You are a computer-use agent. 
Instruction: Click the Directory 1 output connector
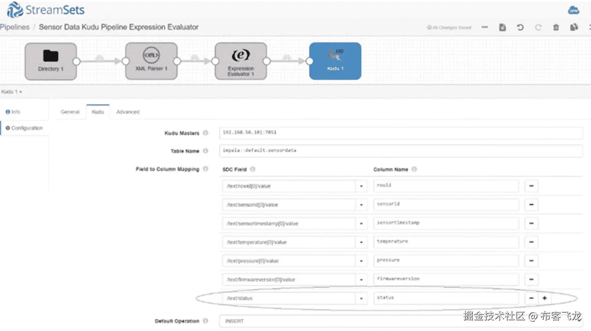76,61
